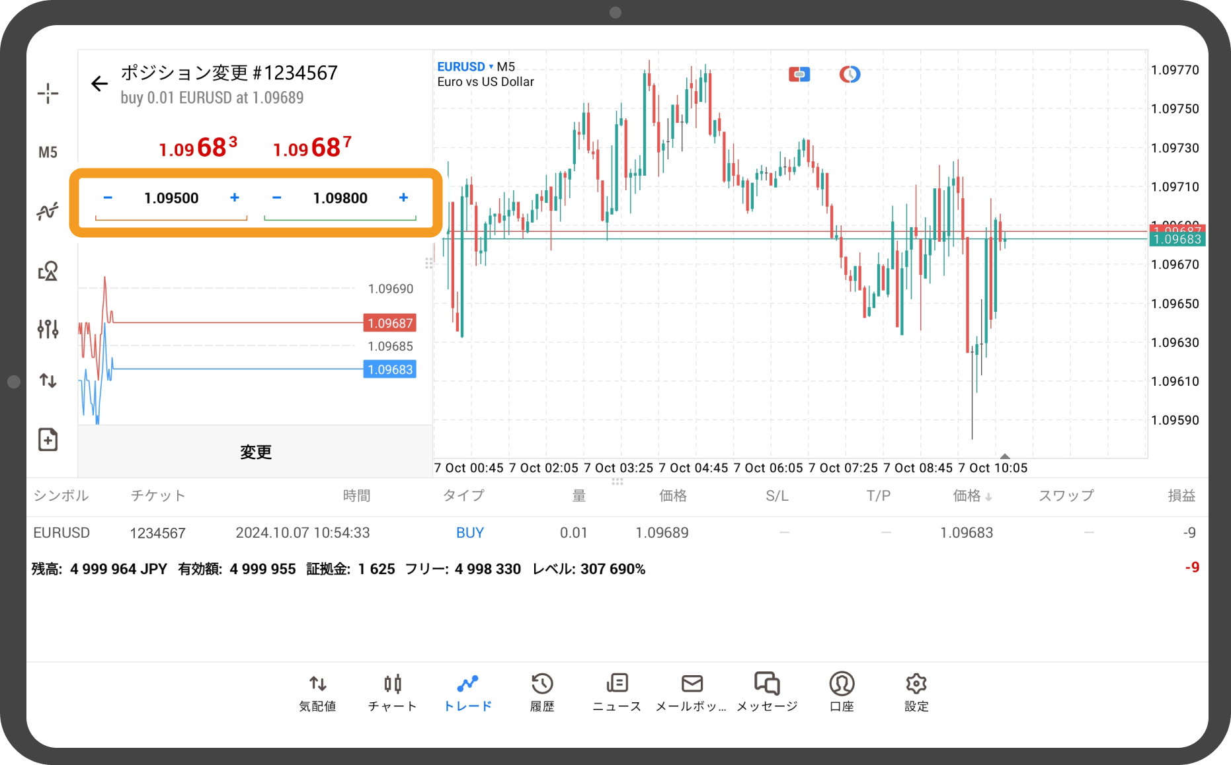Click T/P column header

click(x=879, y=496)
